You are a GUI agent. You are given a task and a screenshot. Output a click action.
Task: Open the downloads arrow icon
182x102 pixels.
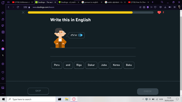click(x=165, y=7)
